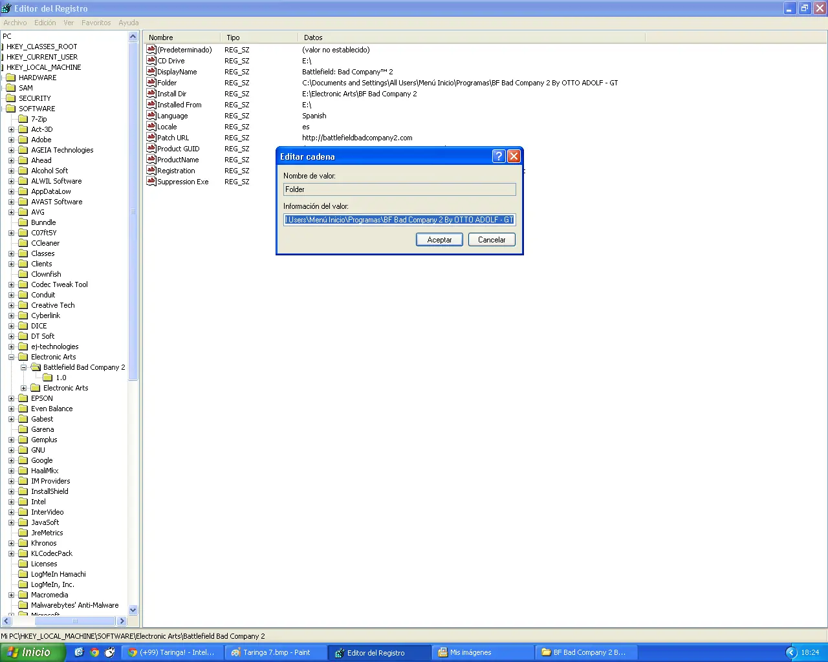This screenshot has height=662, width=828.
Task: Open the Edición menu
Action: click(45, 23)
